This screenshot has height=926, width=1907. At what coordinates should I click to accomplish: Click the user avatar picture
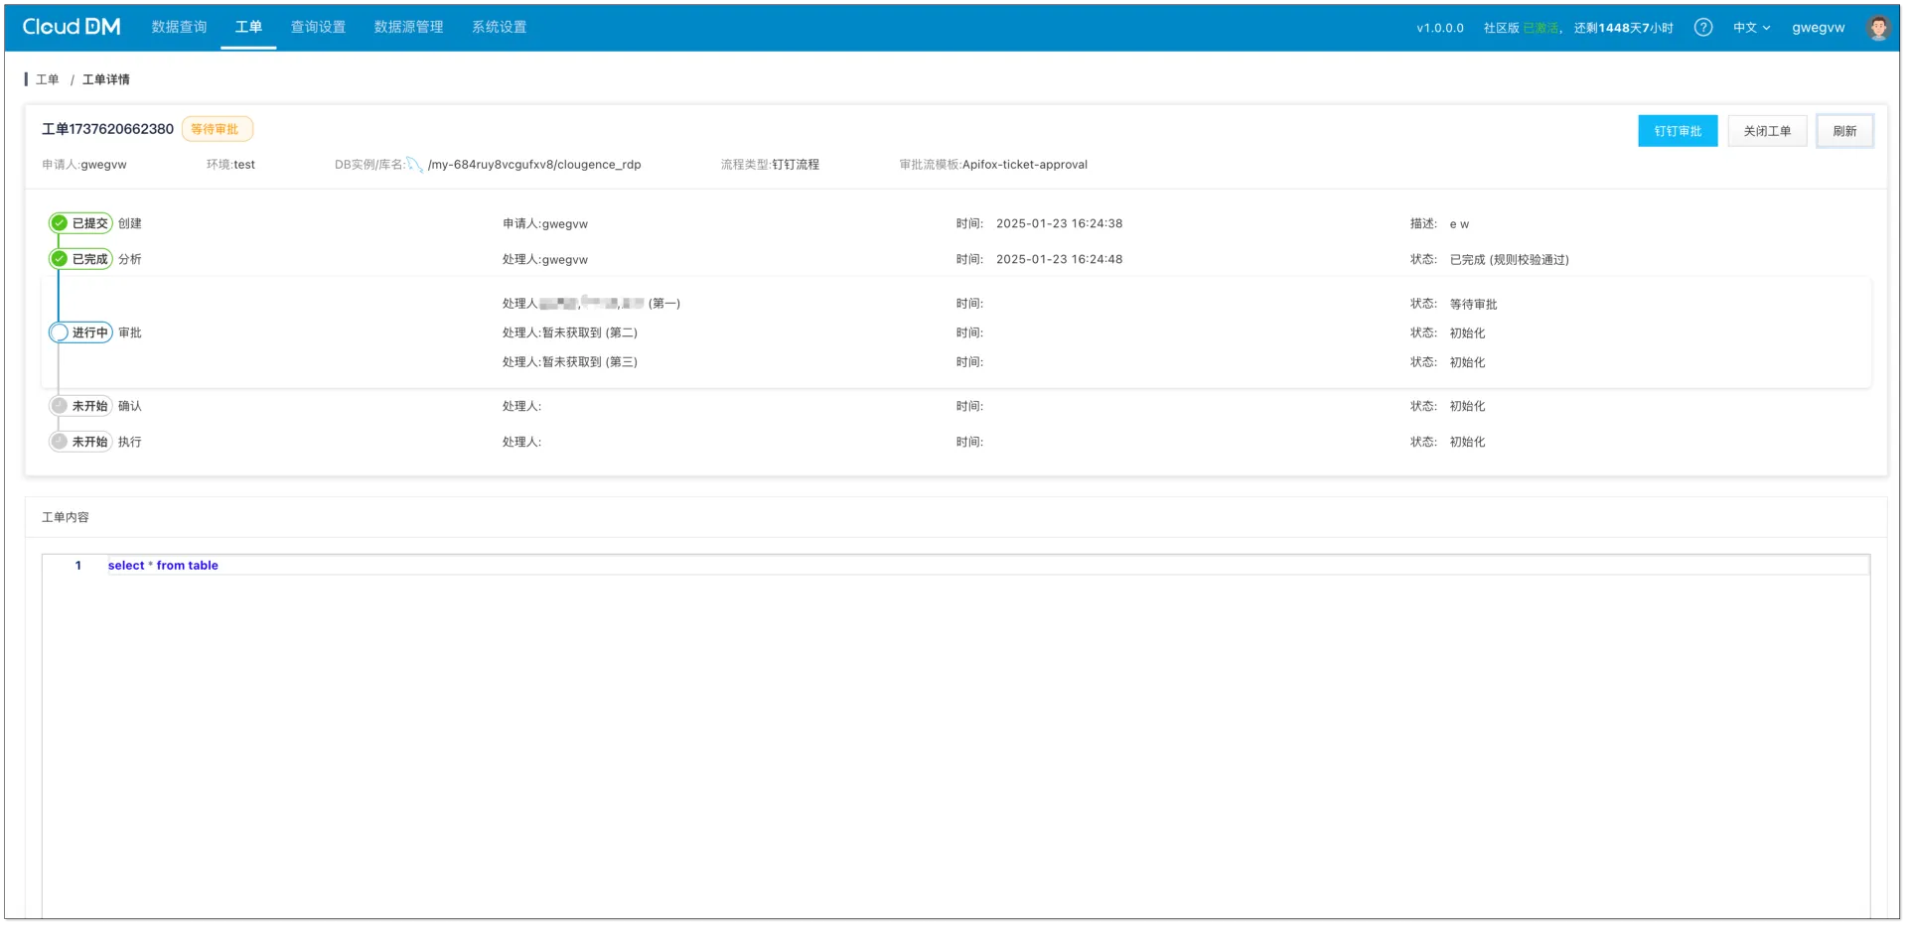pos(1877,28)
